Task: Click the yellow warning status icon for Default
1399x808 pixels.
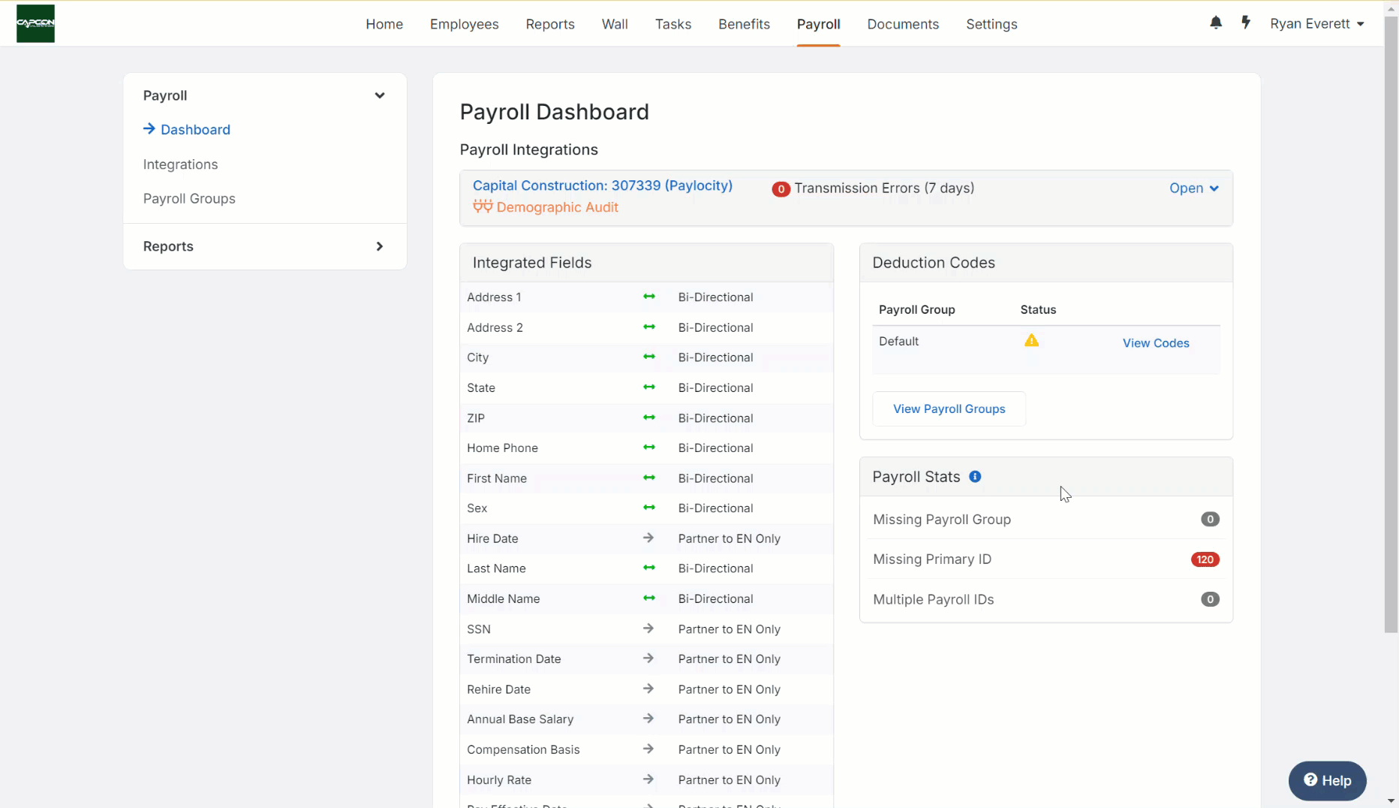Action: 1032,341
